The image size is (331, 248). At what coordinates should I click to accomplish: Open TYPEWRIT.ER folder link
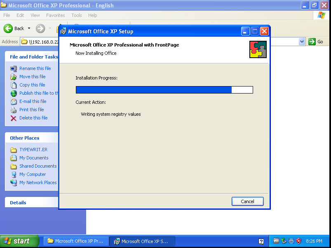click(33, 150)
